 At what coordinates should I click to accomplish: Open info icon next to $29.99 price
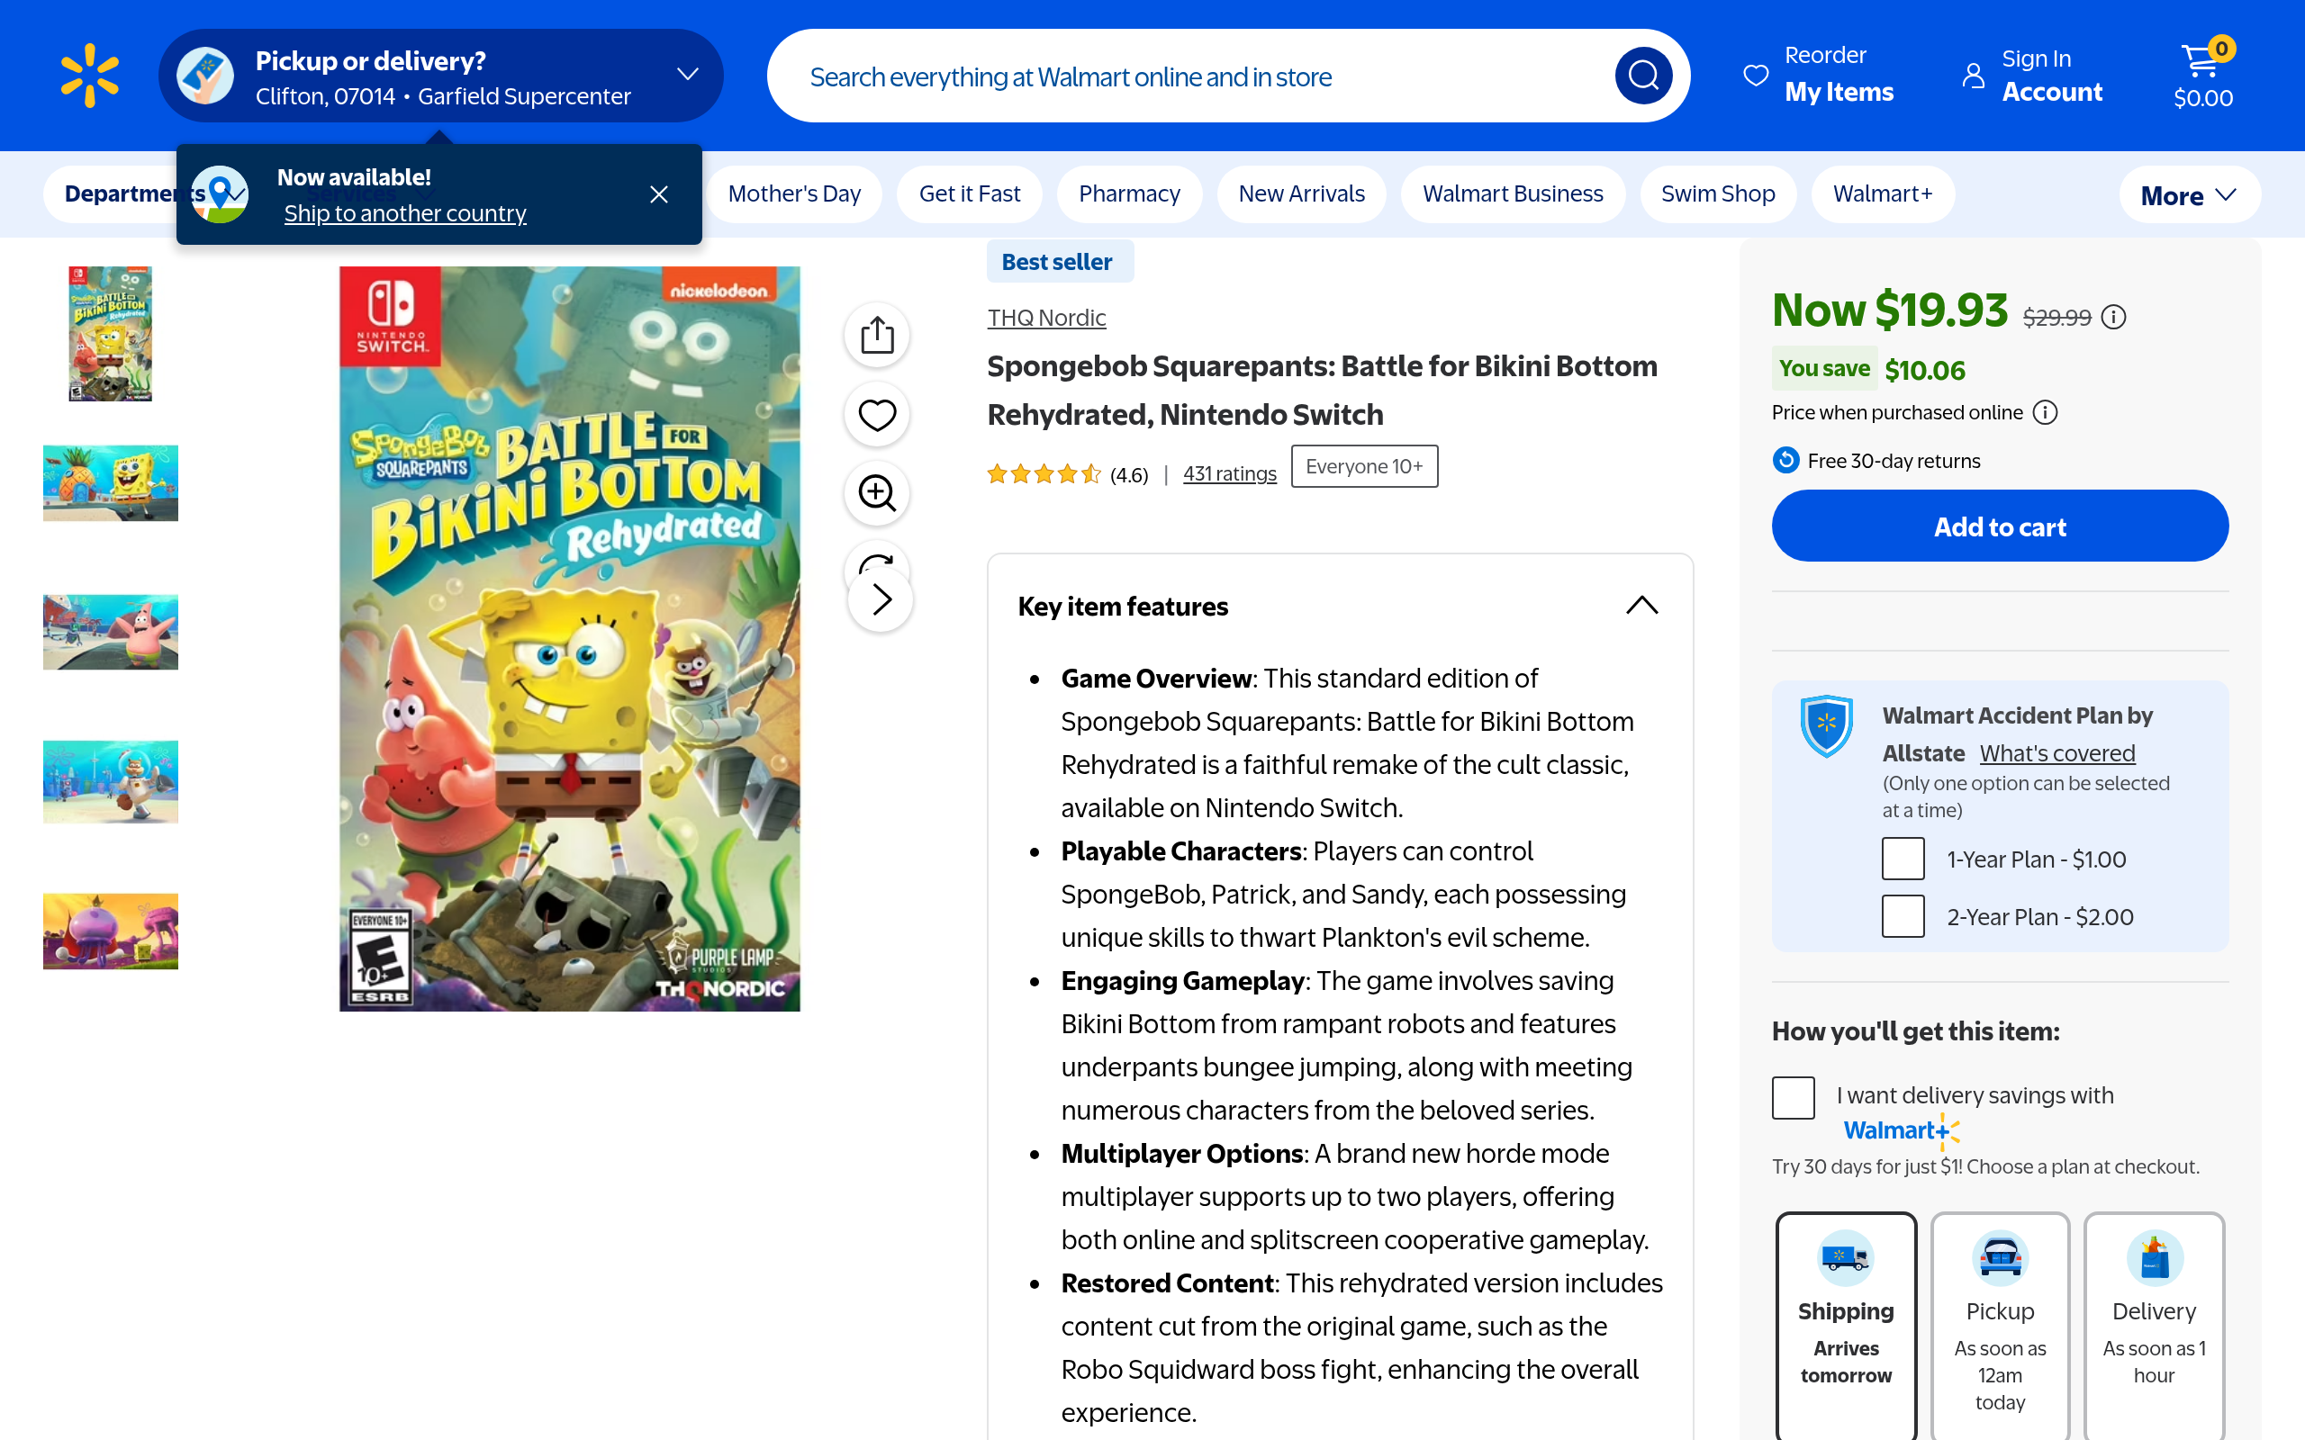2113,317
